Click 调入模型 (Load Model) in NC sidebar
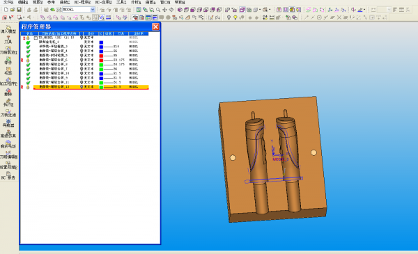 coord(8,29)
